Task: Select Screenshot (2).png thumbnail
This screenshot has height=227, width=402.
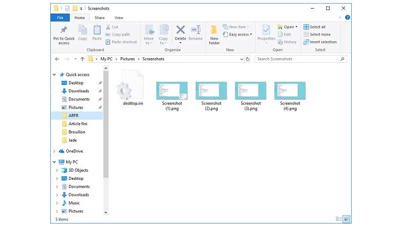Action: tap(211, 91)
